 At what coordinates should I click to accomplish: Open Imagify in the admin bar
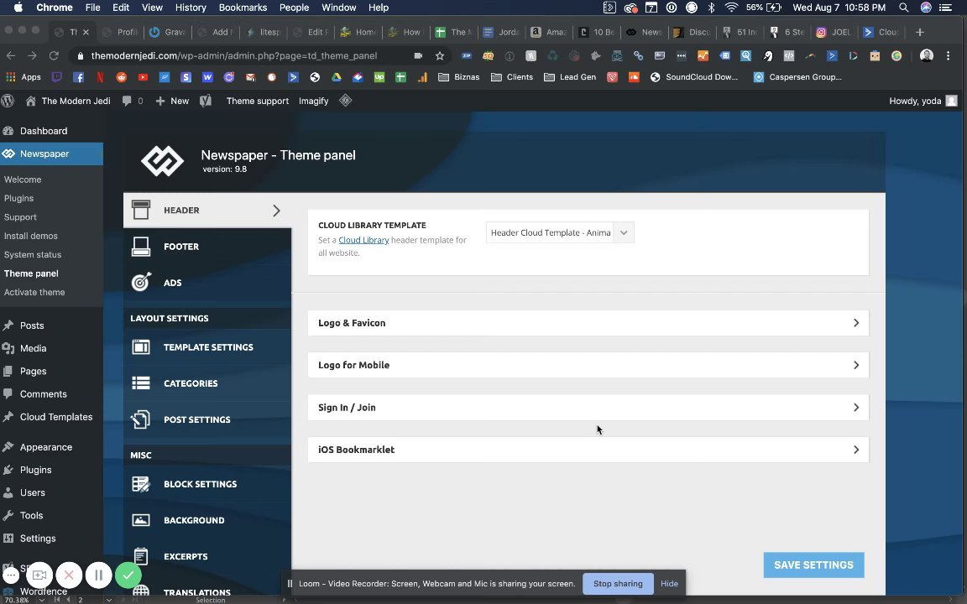pos(313,101)
